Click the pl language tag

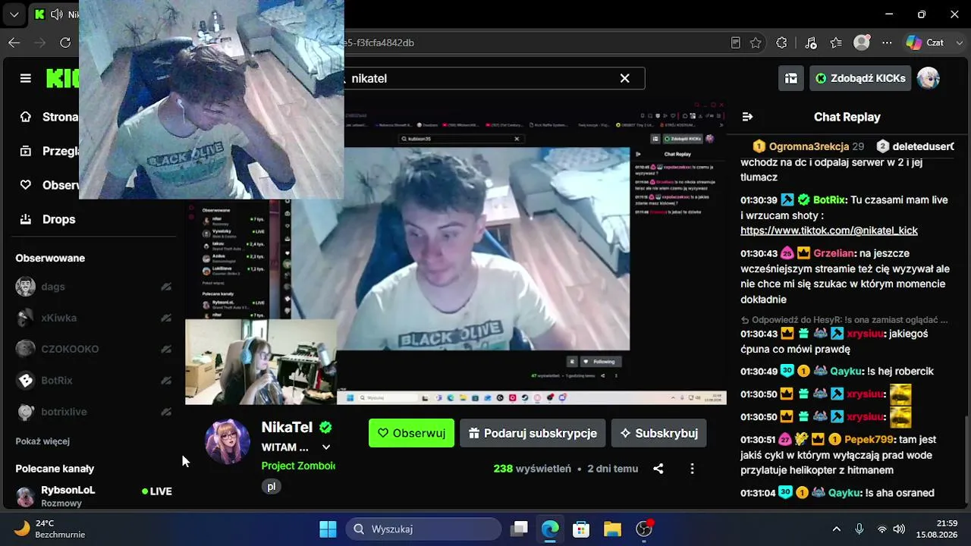(x=272, y=486)
